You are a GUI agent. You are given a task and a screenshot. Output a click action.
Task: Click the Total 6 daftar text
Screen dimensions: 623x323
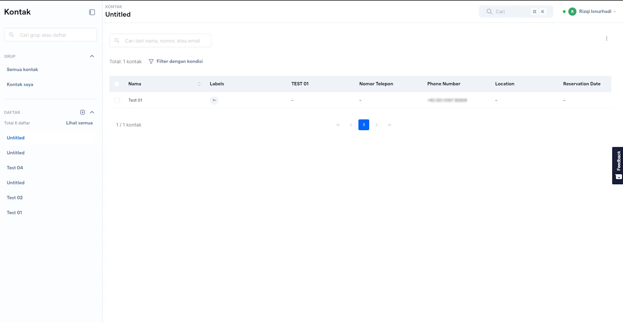[17, 123]
